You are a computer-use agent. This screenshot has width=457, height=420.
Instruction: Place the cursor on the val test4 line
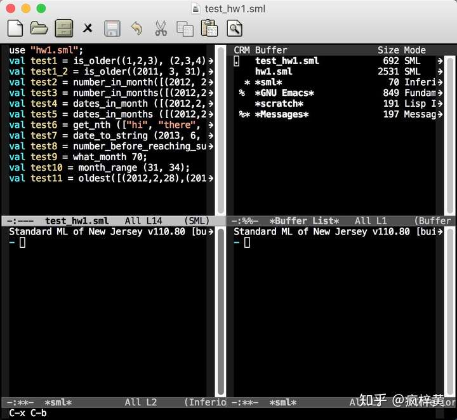[x=111, y=104]
